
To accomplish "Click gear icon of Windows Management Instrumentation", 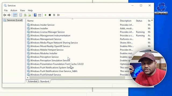I will tap(28, 35).
